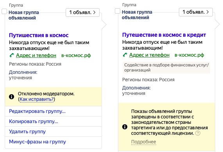This screenshot has height=152, width=223.
Task: Choose 'Редактировать группу...' menu item
Action: (x=37, y=111)
